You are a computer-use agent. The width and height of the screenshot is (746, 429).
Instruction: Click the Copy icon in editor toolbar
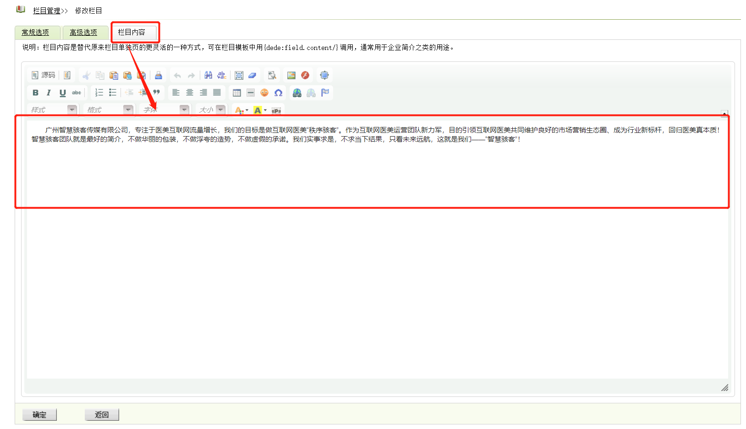point(100,75)
